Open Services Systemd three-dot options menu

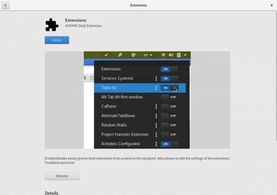pos(156,78)
